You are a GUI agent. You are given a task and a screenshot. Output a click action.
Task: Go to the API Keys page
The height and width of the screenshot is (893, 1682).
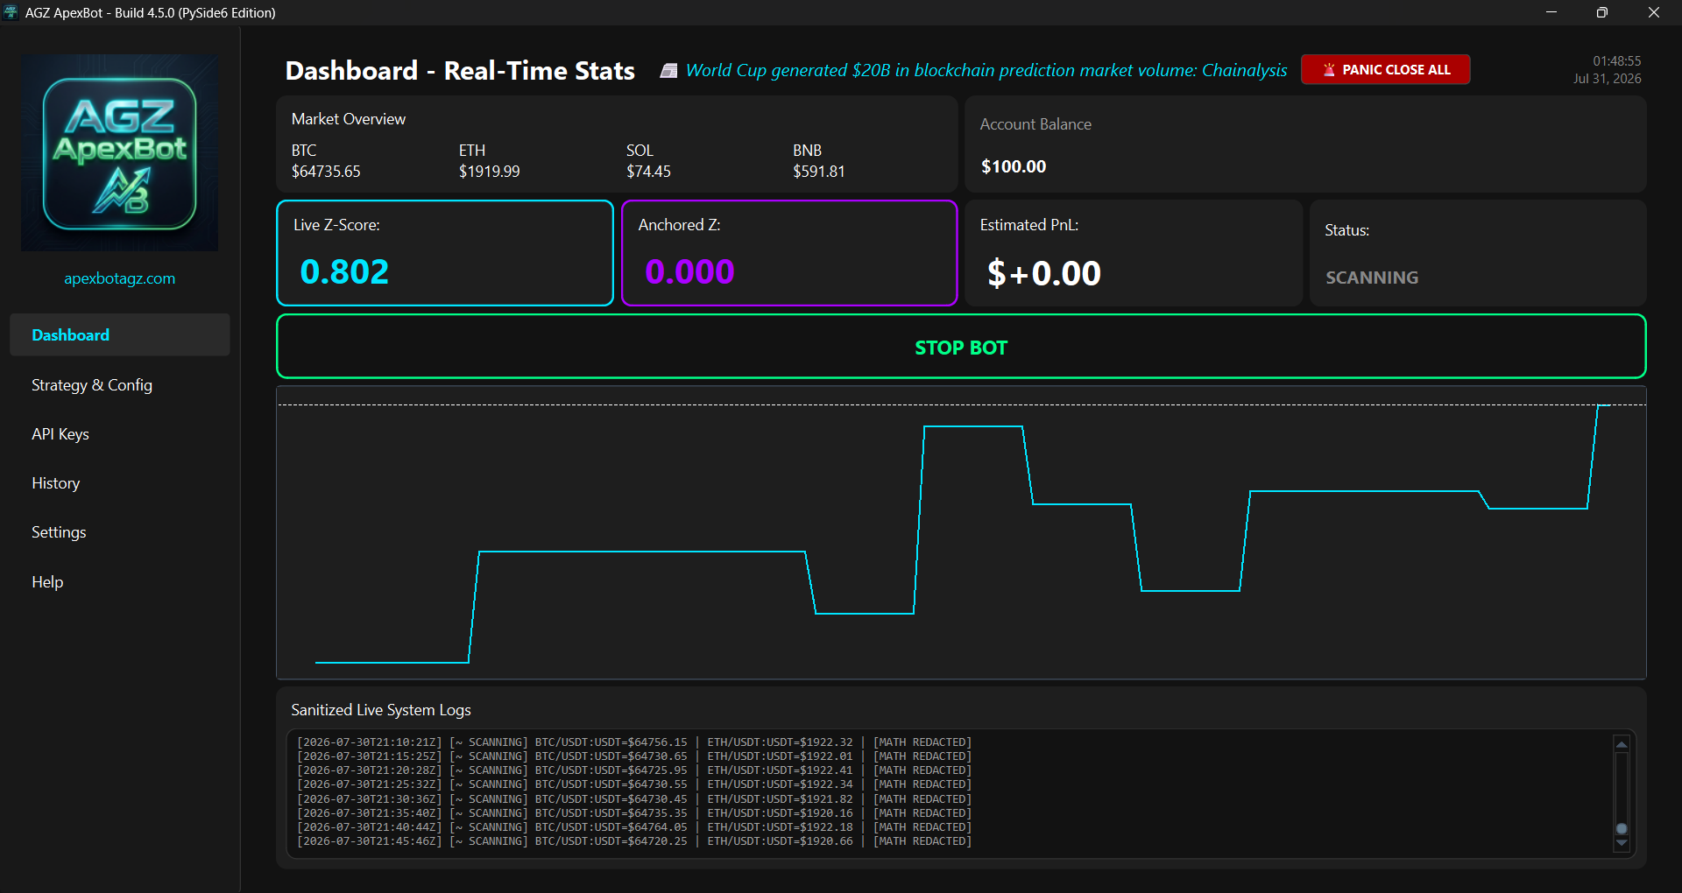[x=60, y=434]
